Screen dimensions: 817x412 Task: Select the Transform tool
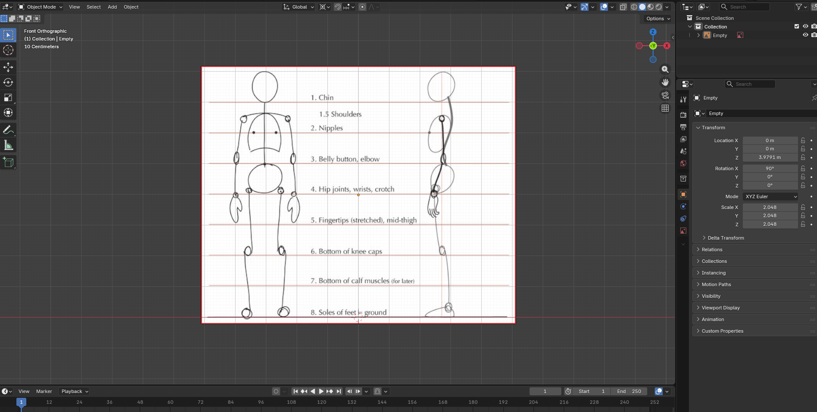point(8,112)
